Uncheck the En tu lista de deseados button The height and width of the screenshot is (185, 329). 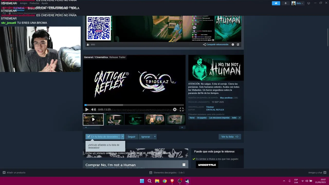coord(103,137)
